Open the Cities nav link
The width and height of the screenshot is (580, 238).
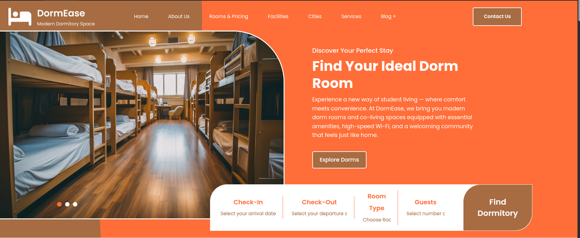(x=315, y=16)
